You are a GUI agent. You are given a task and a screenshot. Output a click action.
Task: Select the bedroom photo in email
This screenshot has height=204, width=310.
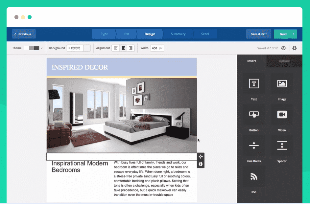(122, 115)
